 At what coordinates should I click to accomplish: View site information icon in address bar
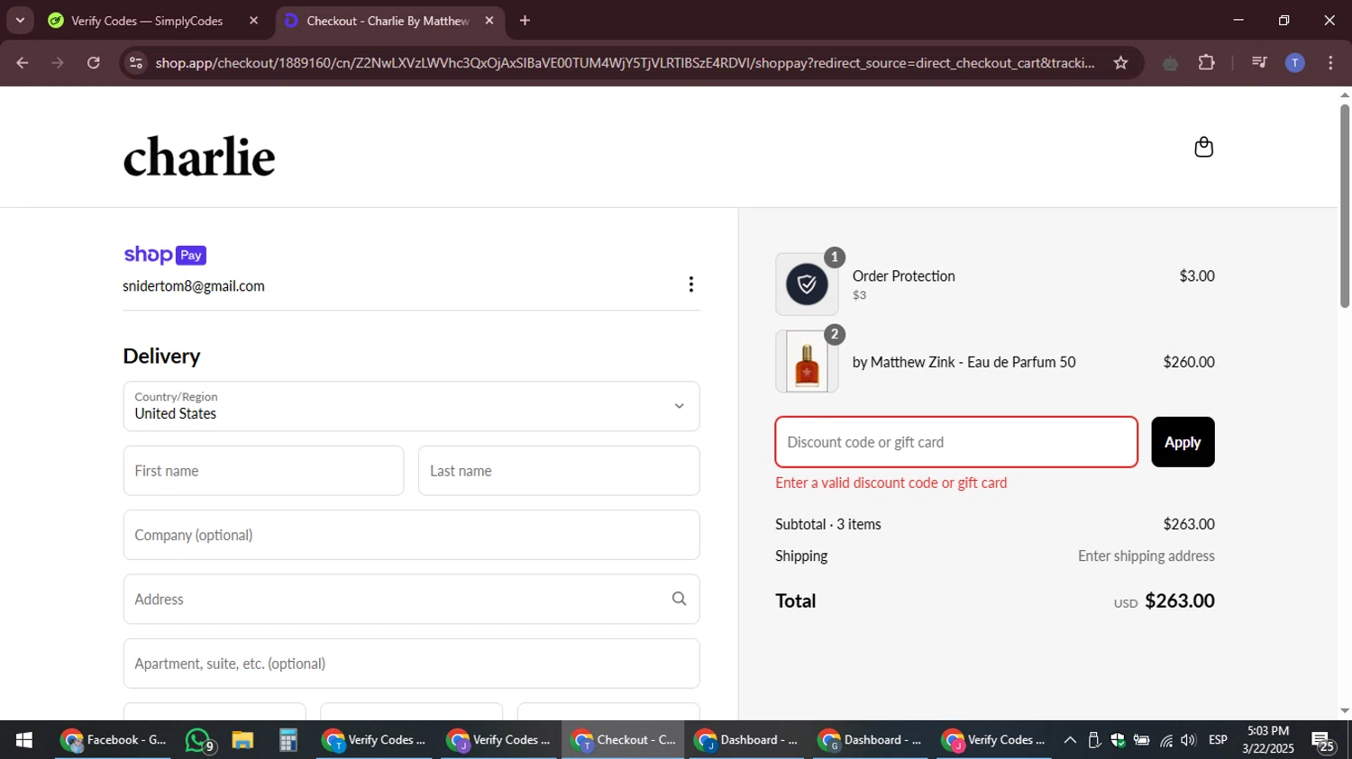pyautogui.click(x=135, y=63)
